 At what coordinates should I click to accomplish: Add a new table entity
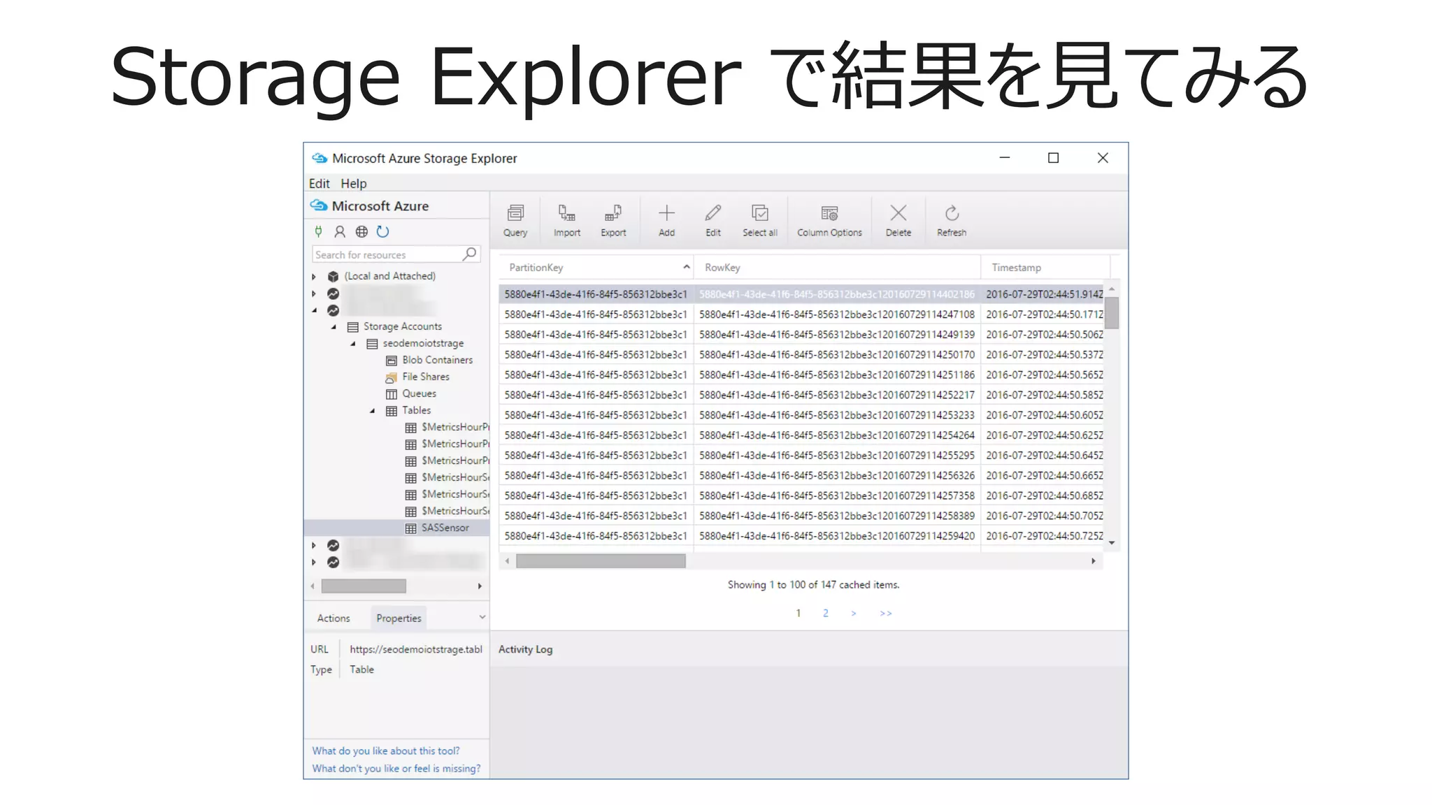pyautogui.click(x=666, y=220)
